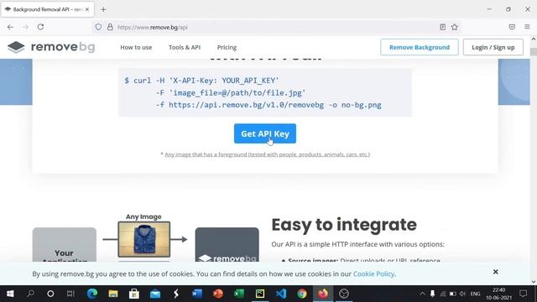Click the shield tracking protection icon
Viewport: 537px width, 302px height.
coord(98,27)
